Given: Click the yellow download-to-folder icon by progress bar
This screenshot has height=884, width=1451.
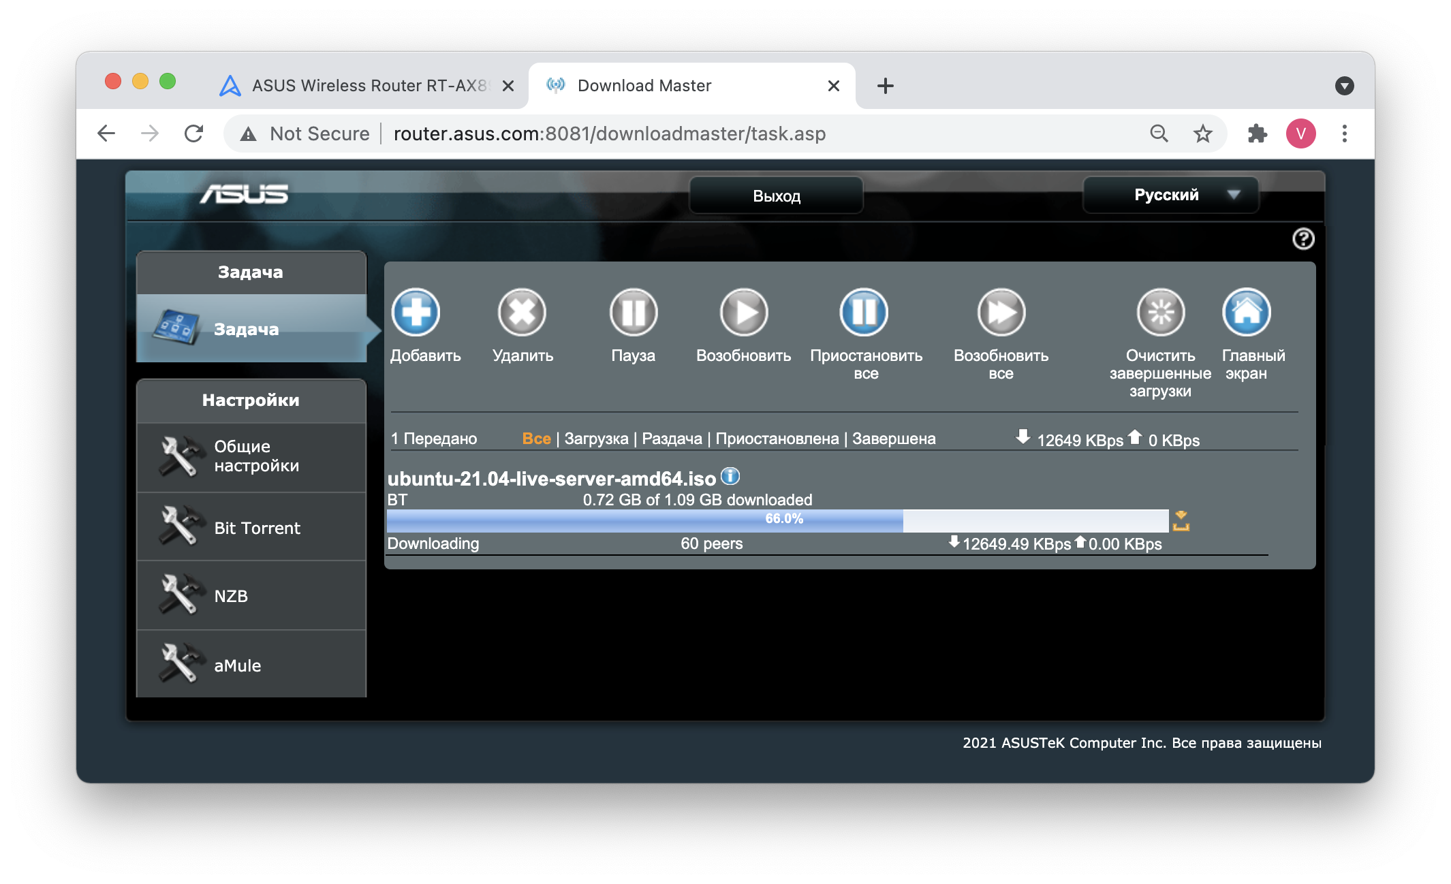Looking at the screenshot, I should tap(1181, 521).
